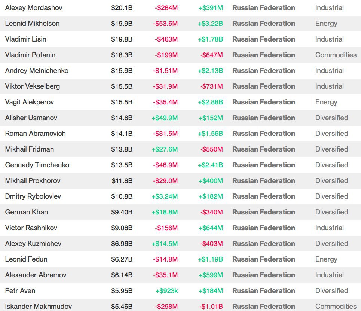Select the -$1.51M last change value
Viewport: 361px width, 311px height.
tap(165, 70)
